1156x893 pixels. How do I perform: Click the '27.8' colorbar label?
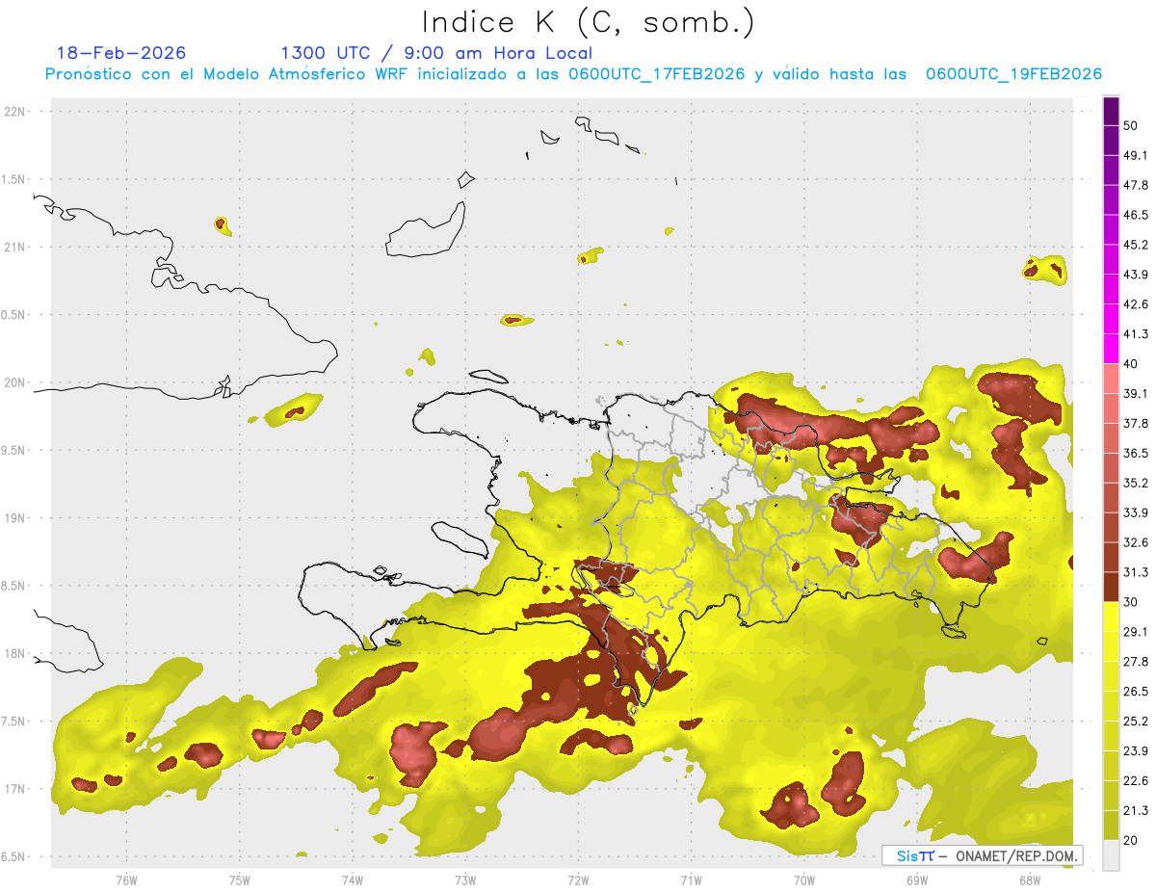[x=1136, y=661]
